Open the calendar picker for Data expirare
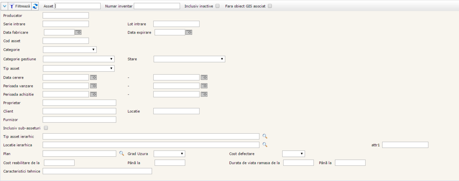The height and width of the screenshot is (181, 459). (x=189, y=32)
